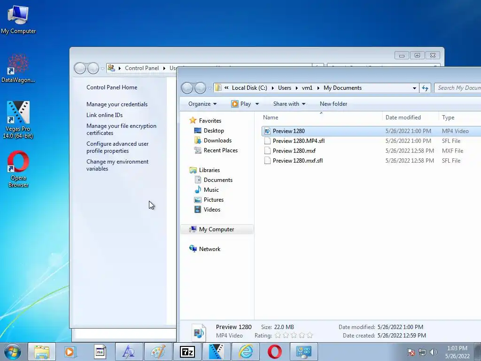Click the Windows Start orb
Image resolution: width=481 pixels, height=361 pixels.
[13, 352]
